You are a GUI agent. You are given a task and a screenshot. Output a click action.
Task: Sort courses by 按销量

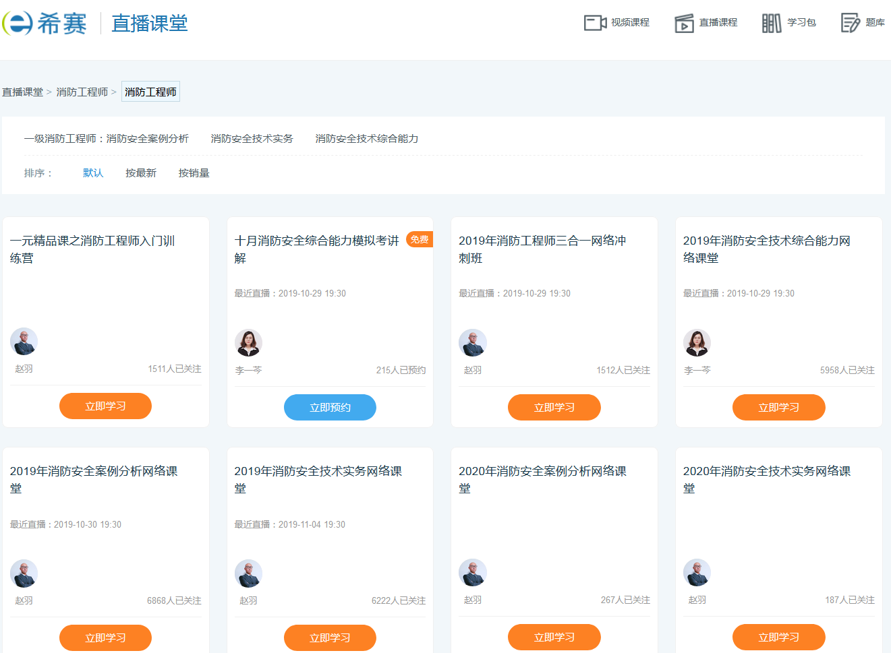click(194, 173)
